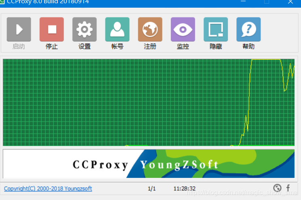Open help with the 帮助 question icon

click(x=248, y=29)
